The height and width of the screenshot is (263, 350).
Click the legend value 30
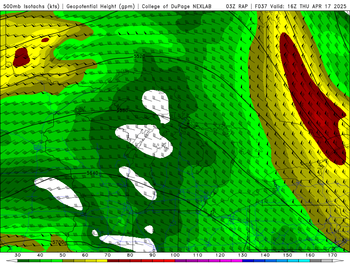pos(17,255)
